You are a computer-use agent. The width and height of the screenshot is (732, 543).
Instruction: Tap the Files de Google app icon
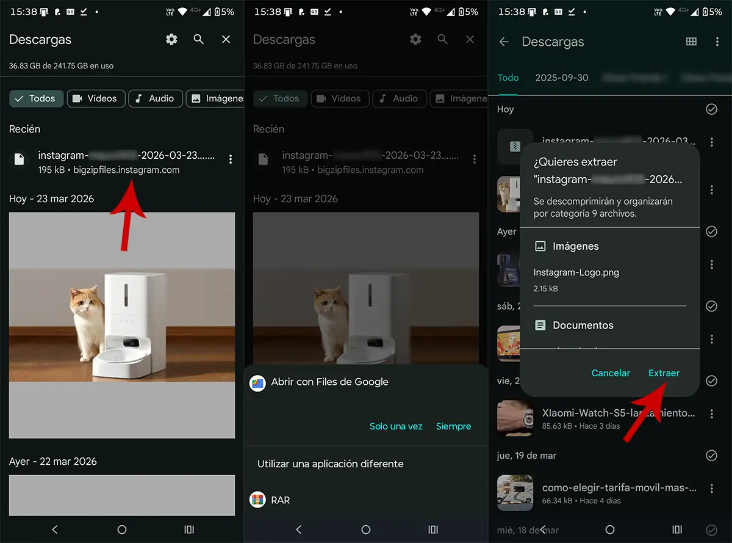pos(258,382)
